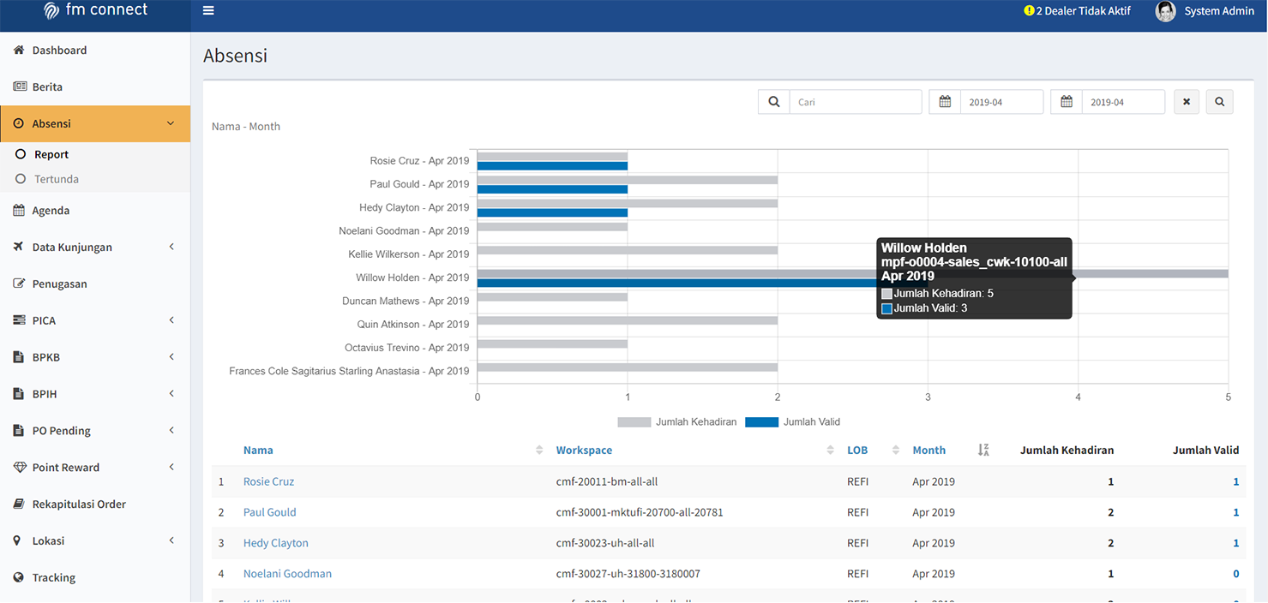Expand the Data Kunjungan menu chevron
Image resolution: width=1268 pixels, height=603 pixels.
[171, 247]
